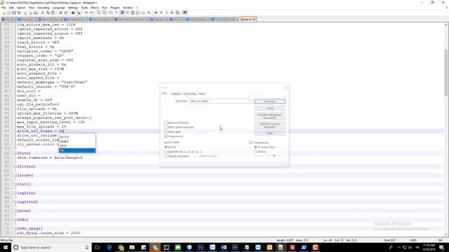Click the Count button
Viewport: 449px width, 252px height.
(x=269, y=108)
